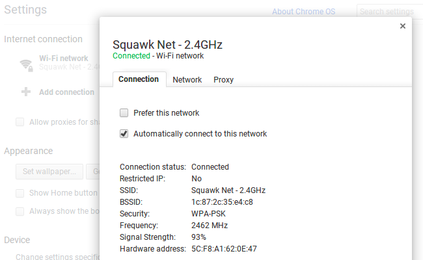Switch to the Connection tab
This screenshot has height=260, width=423.
138,79
